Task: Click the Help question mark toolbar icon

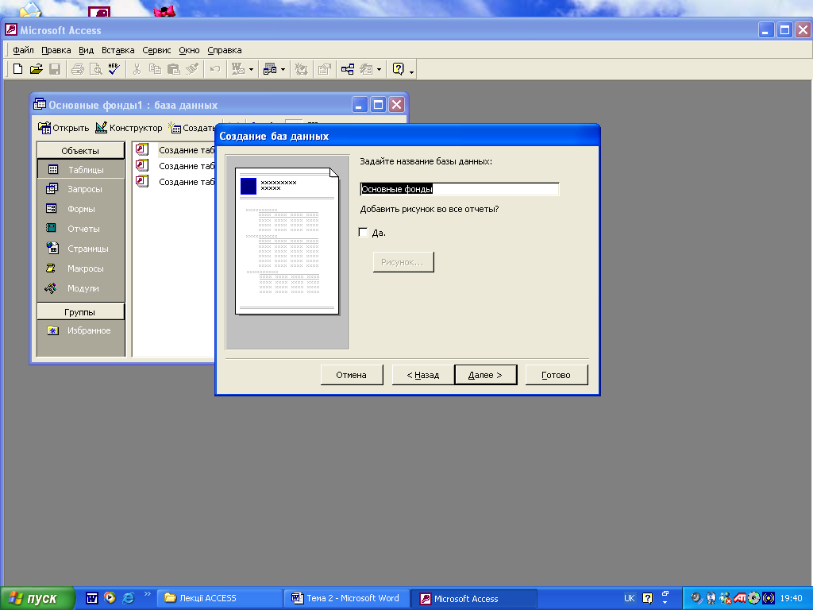Action: pos(399,69)
